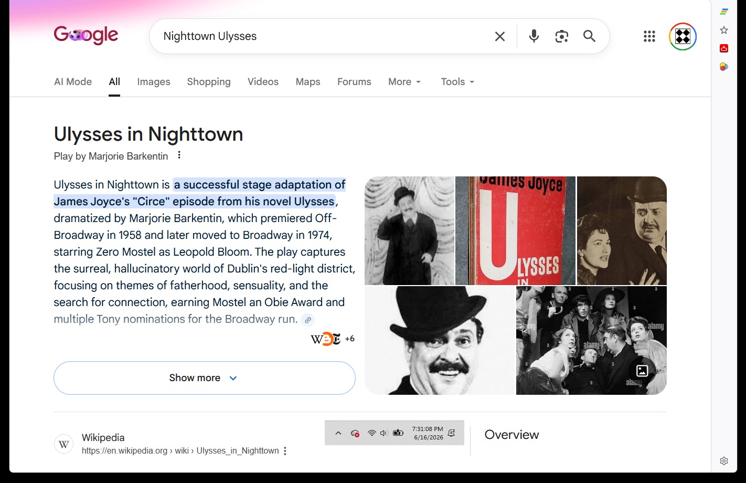Submit search with the magnifying glass icon
The image size is (746, 483).
(590, 36)
